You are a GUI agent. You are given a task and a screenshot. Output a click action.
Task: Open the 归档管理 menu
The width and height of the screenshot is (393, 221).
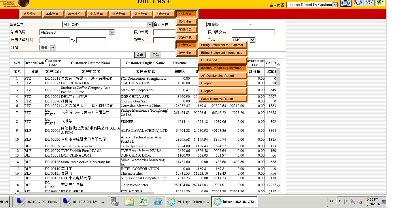tap(164, 14)
